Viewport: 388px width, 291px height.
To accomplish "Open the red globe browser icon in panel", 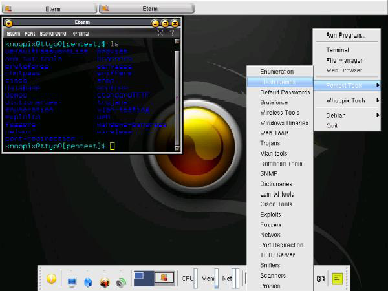I will 104,281.
